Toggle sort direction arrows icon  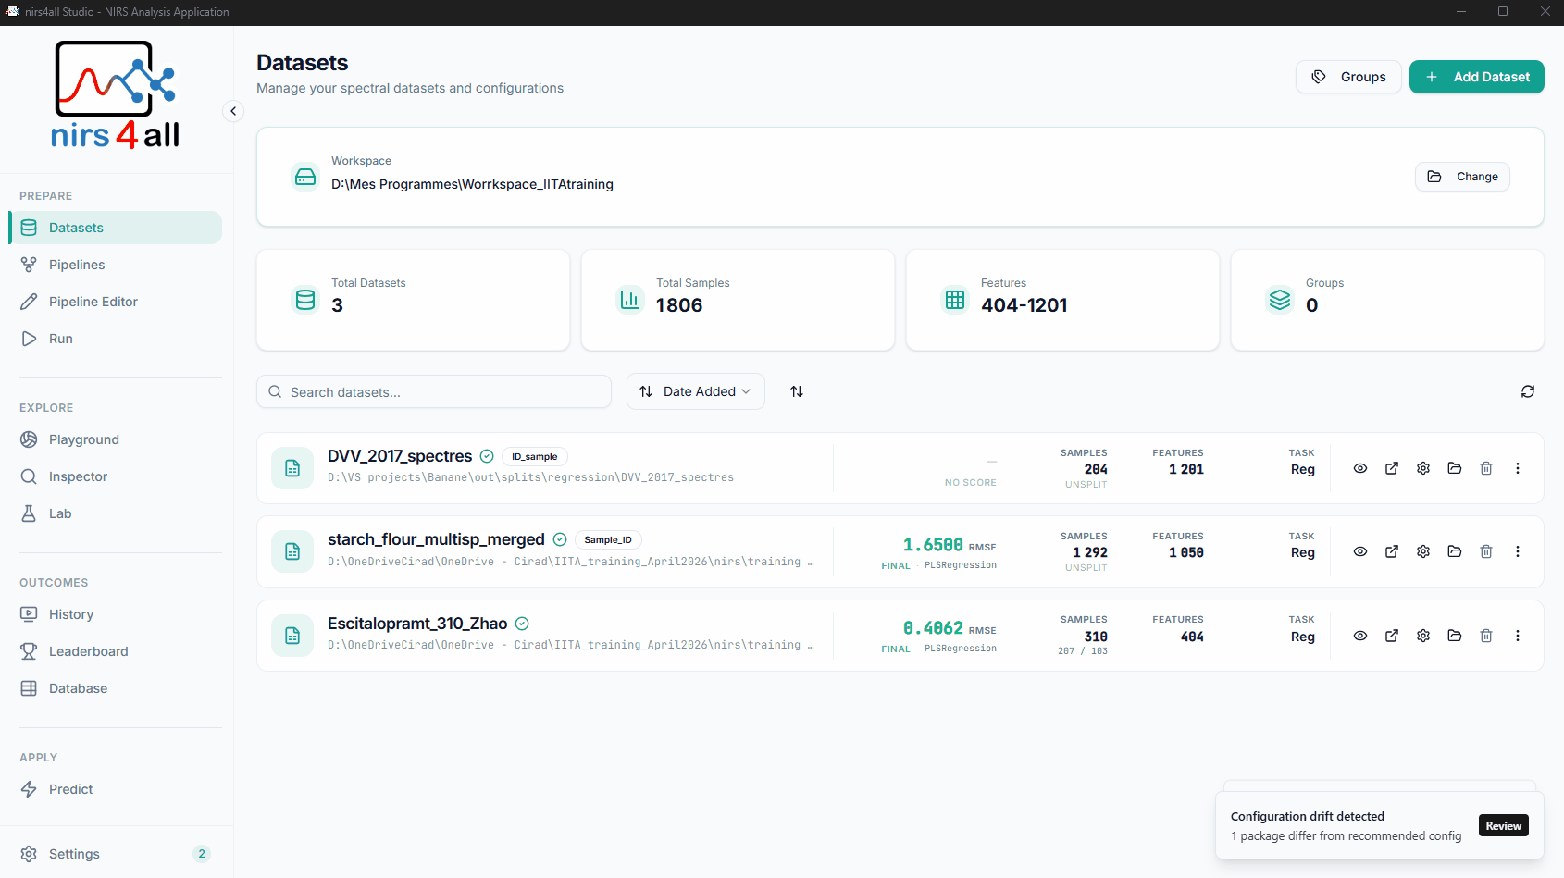coord(797,391)
